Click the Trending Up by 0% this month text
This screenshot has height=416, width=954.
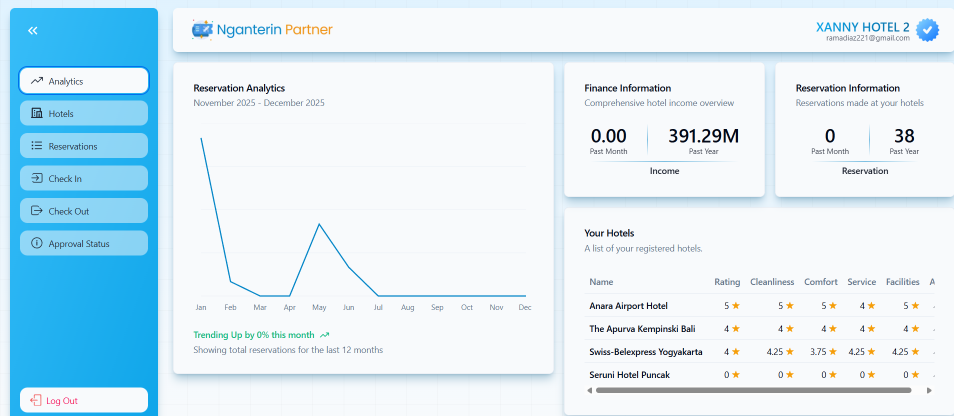click(254, 335)
